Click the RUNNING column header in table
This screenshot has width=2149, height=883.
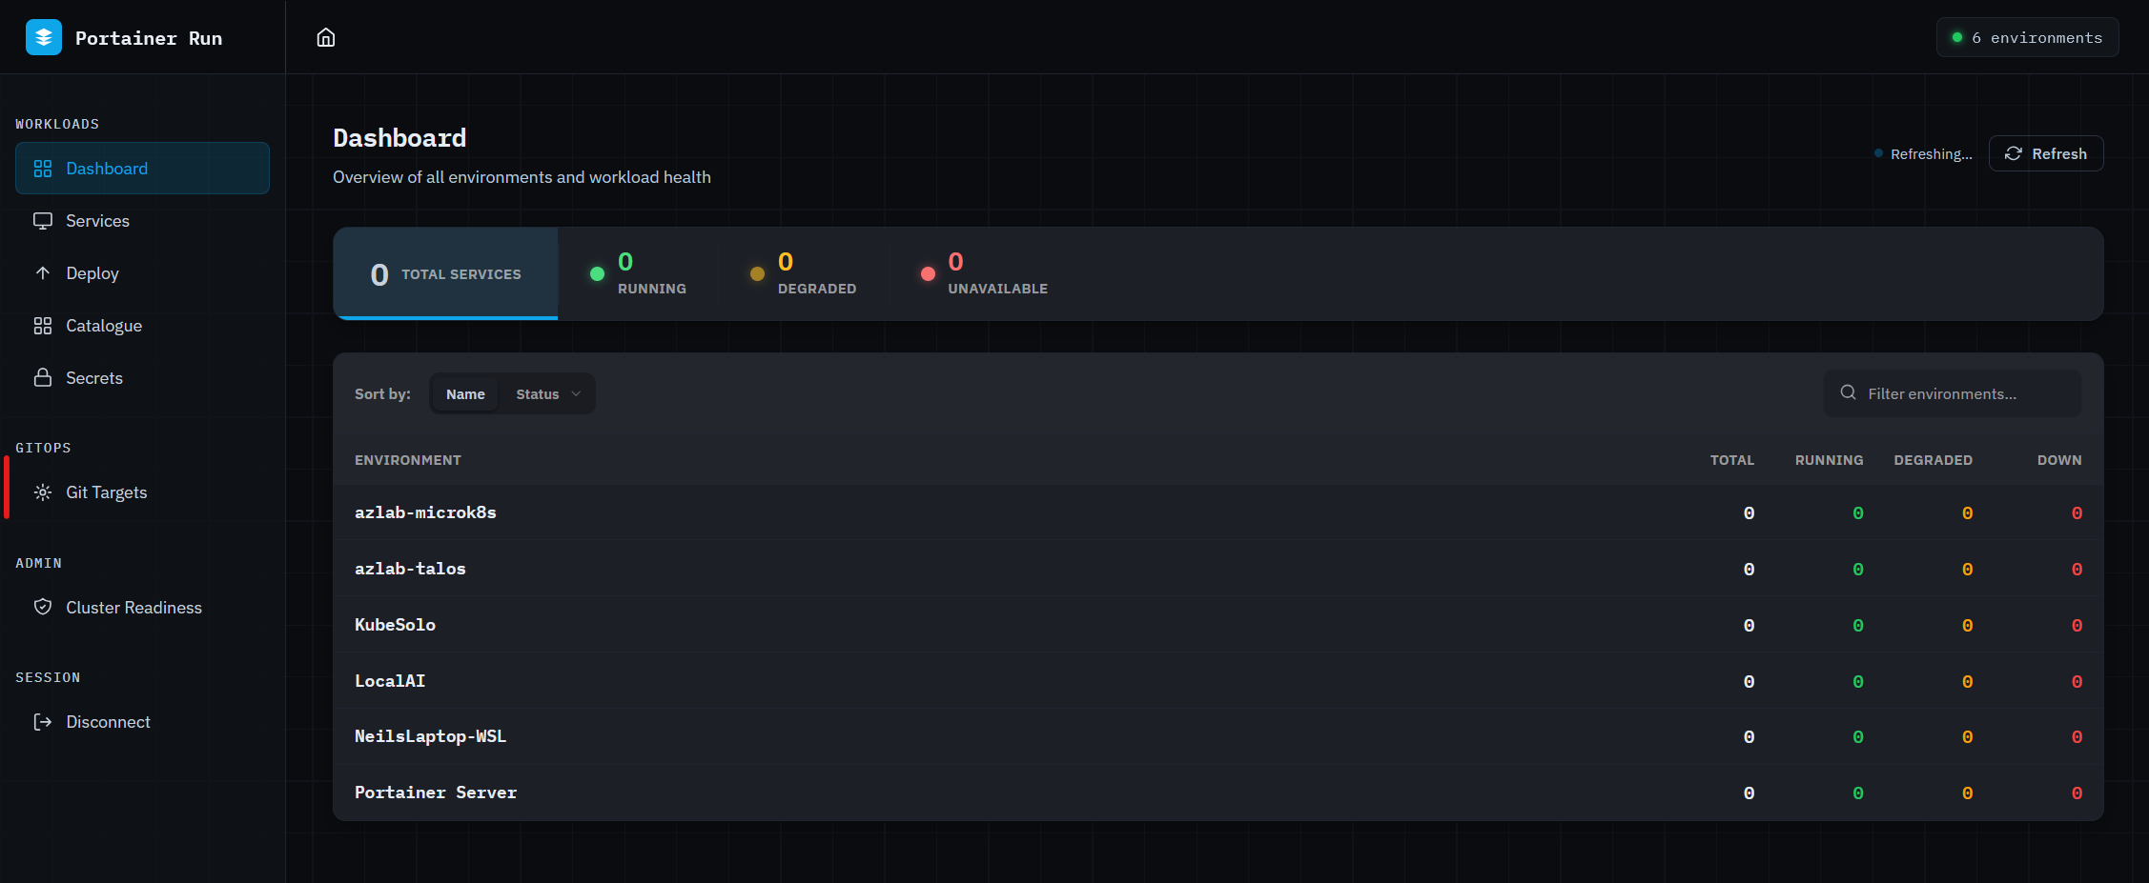pos(1829,460)
